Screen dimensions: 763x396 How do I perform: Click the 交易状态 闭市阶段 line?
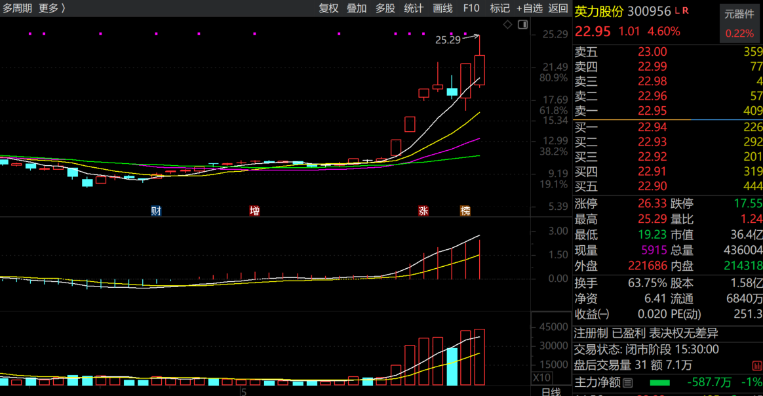click(647, 350)
